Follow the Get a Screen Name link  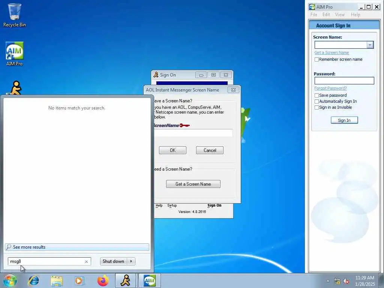click(x=331, y=52)
